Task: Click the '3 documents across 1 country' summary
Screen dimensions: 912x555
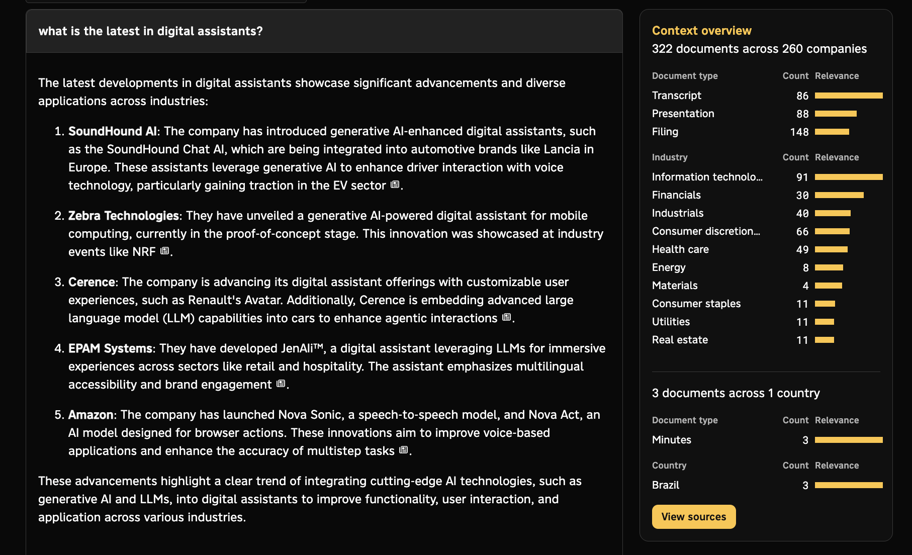Action: pyautogui.click(x=736, y=393)
